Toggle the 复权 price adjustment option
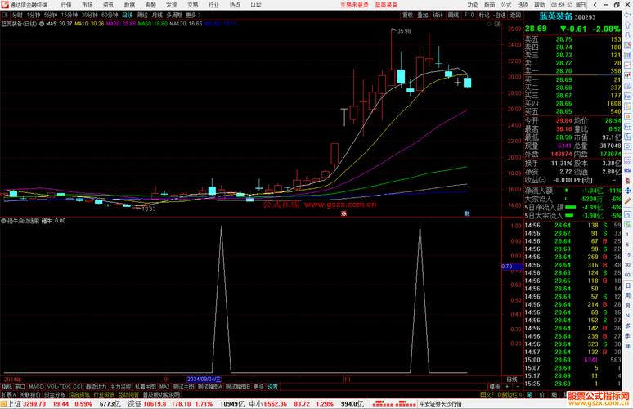Screen dimensions: 633x409 (x=406, y=15)
